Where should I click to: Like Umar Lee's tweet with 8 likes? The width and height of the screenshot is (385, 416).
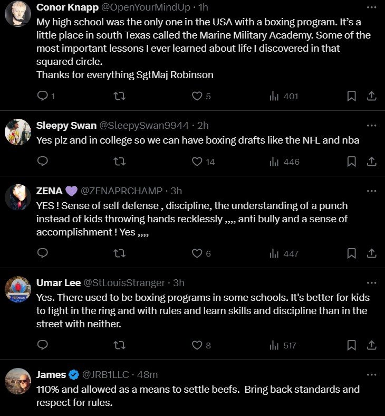(x=197, y=345)
